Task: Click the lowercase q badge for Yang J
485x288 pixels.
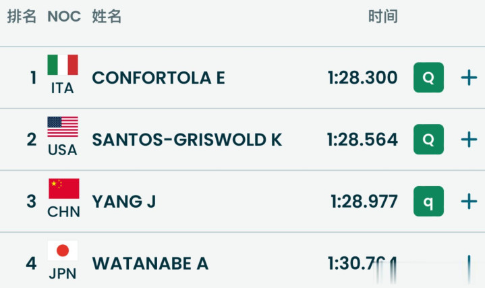Action: pyautogui.click(x=428, y=201)
